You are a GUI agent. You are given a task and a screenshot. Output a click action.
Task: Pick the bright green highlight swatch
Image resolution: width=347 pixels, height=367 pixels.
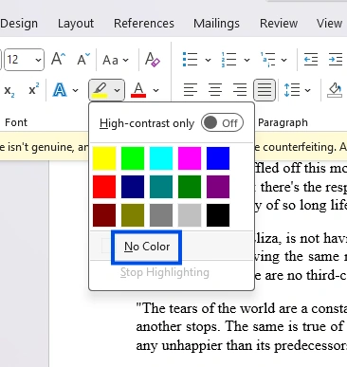(x=133, y=158)
